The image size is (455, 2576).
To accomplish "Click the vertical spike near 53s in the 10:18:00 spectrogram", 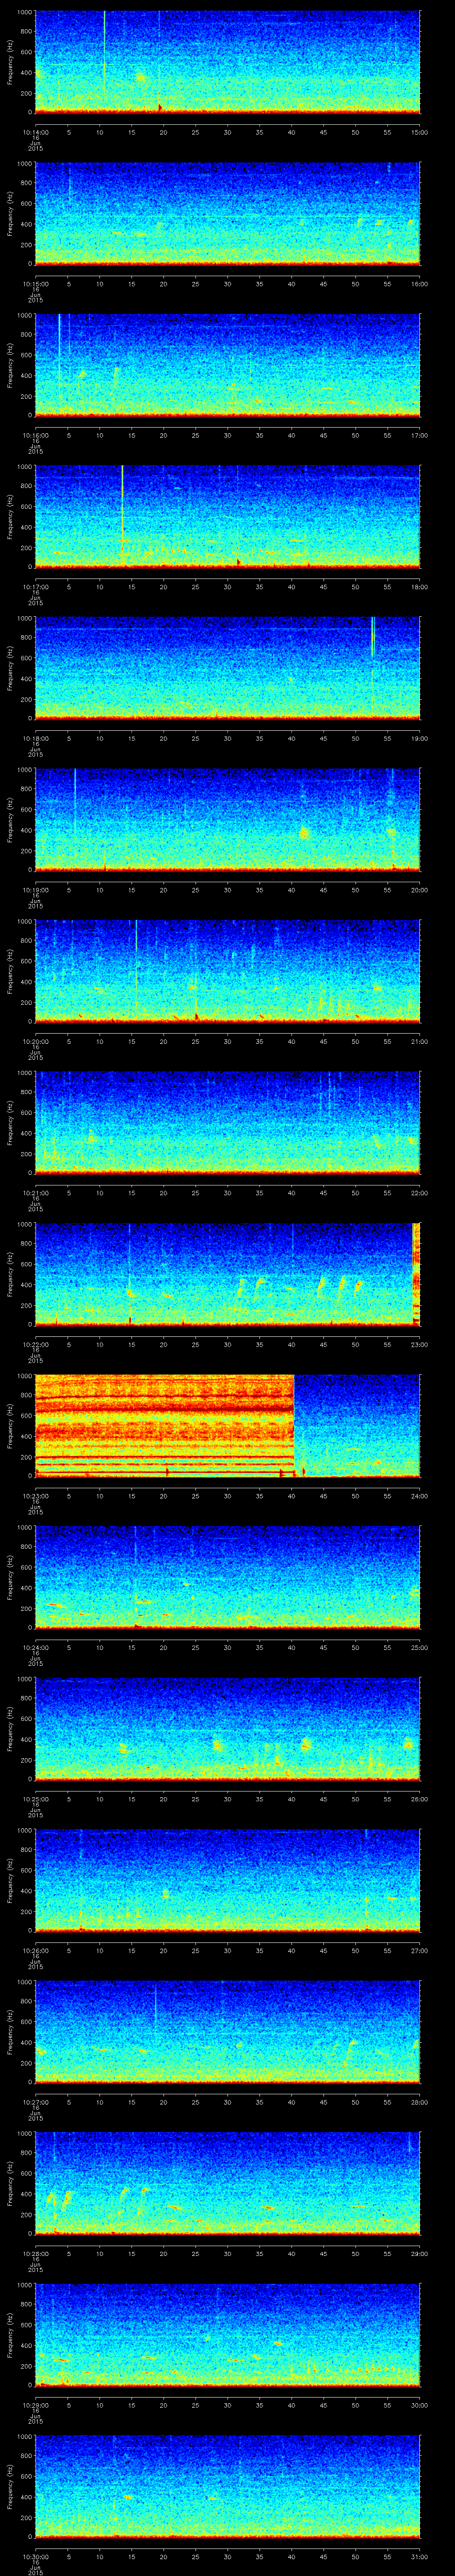I will point(372,637).
